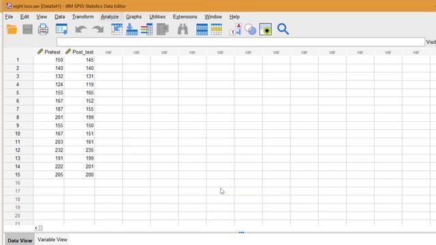This screenshot has width=436, height=245.
Task: Find with the binoculars icon
Action: pos(183,29)
